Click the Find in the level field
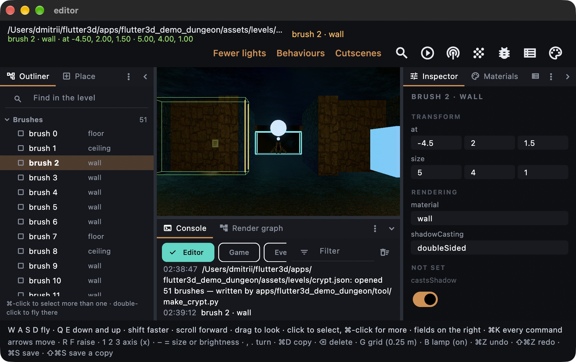The width and height of the screenshot is (576, 362). pos(77,98)
